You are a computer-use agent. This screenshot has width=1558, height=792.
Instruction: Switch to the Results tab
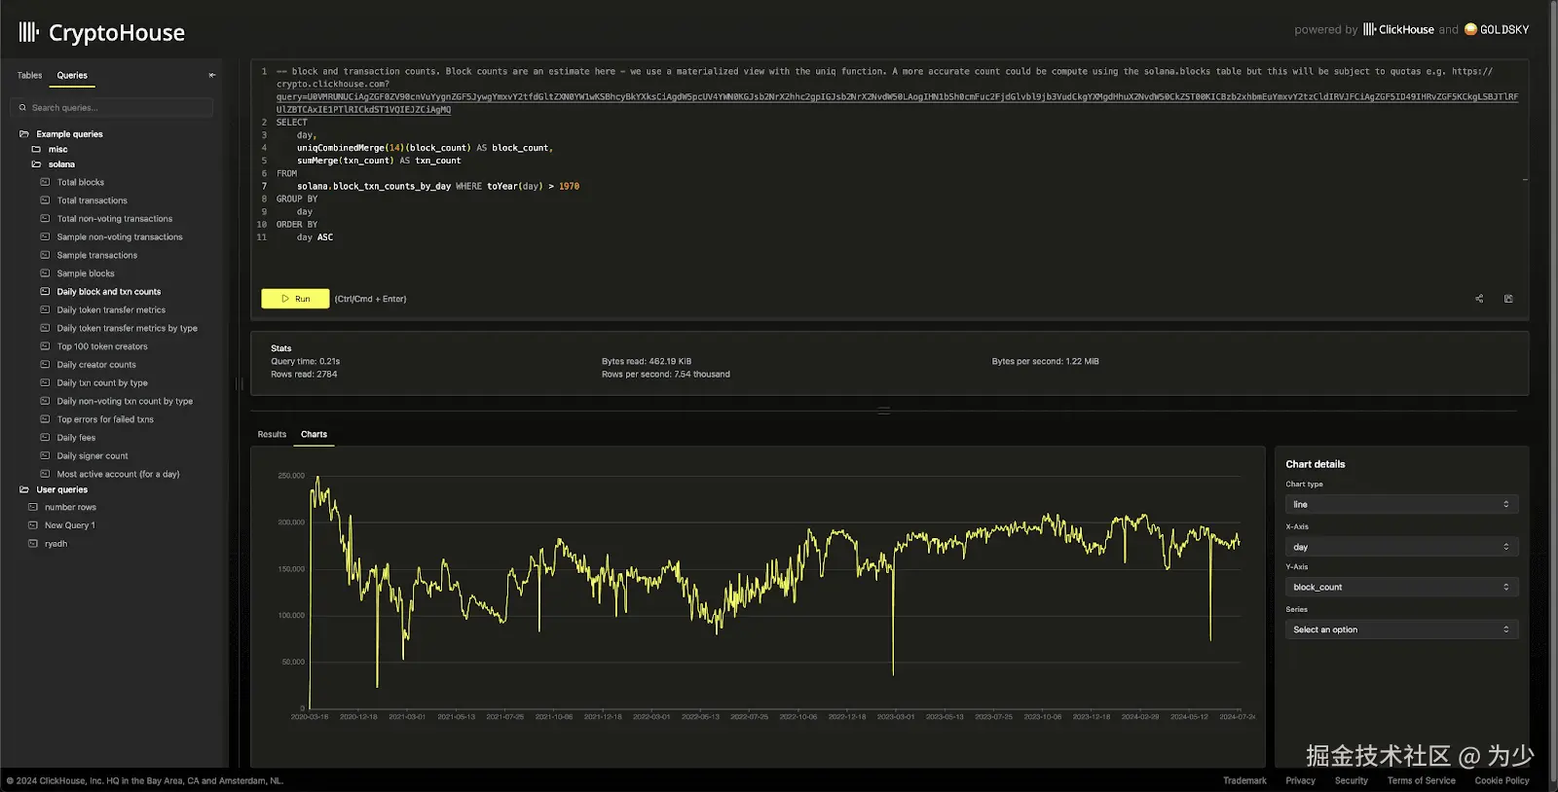(272, 434)
